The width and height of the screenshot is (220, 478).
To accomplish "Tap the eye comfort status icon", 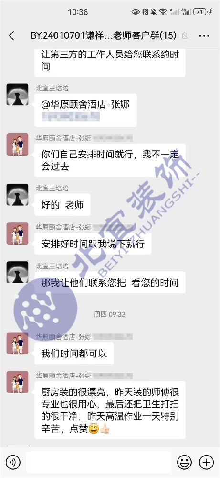I will 136,12.
